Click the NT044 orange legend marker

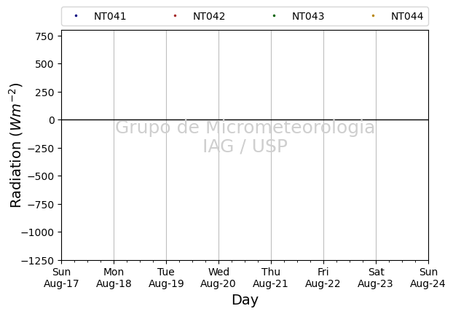pos(374,16)
